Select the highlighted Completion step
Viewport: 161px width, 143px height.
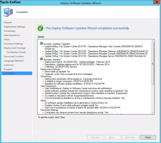click(17, 73)
